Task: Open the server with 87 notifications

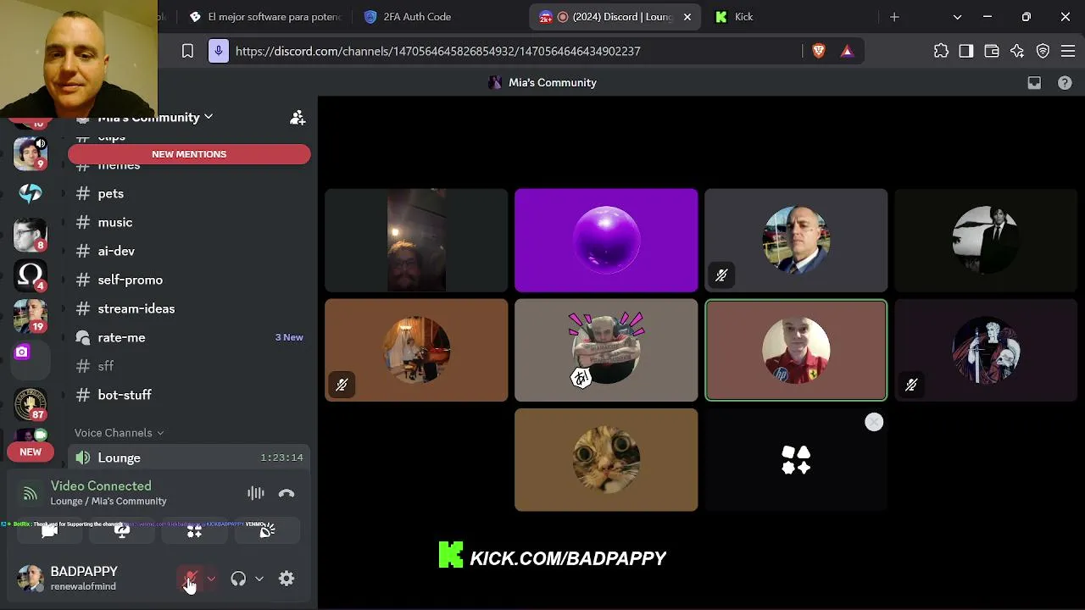Action: (30, 404)
